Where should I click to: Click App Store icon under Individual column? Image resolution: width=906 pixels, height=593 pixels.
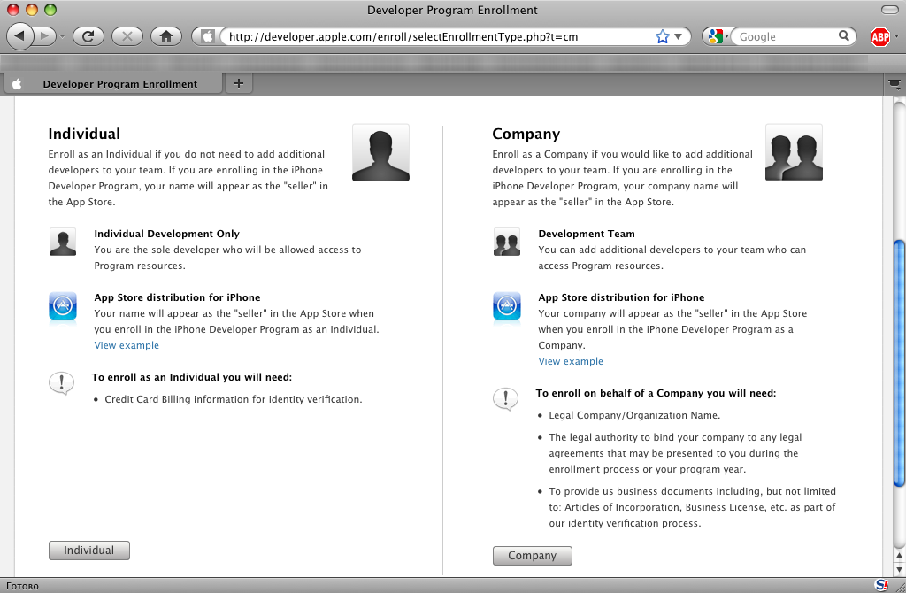click(x=63, y=306)
